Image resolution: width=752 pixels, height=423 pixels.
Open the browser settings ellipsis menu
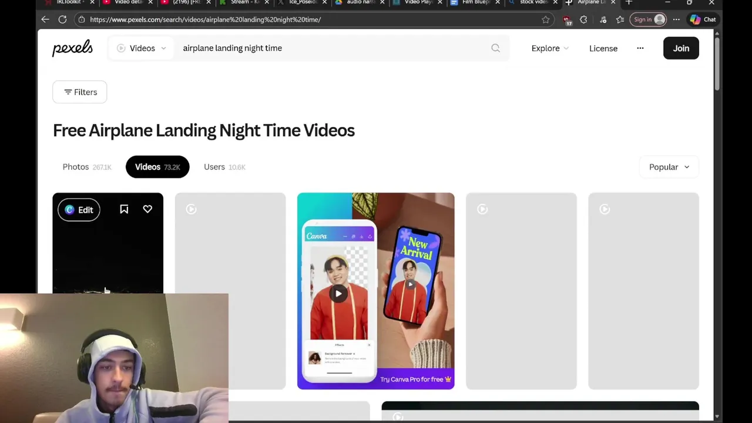point(676,19)
